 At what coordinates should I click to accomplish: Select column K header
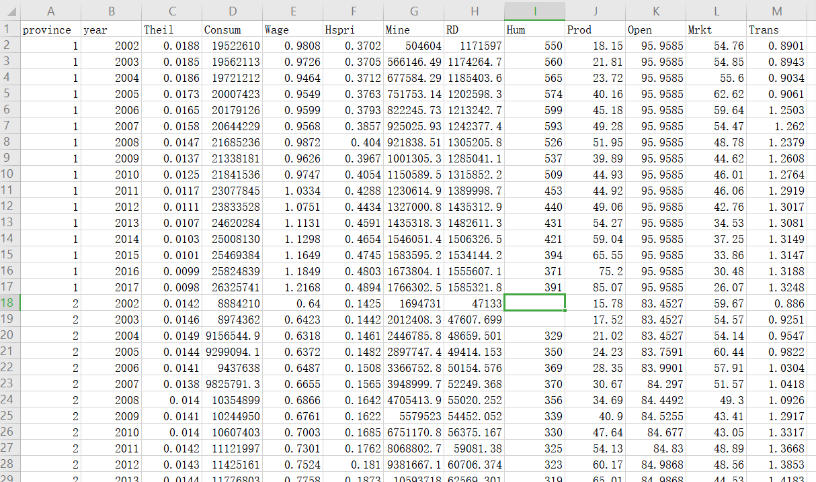pyautogui.click(x=656, y=11)
